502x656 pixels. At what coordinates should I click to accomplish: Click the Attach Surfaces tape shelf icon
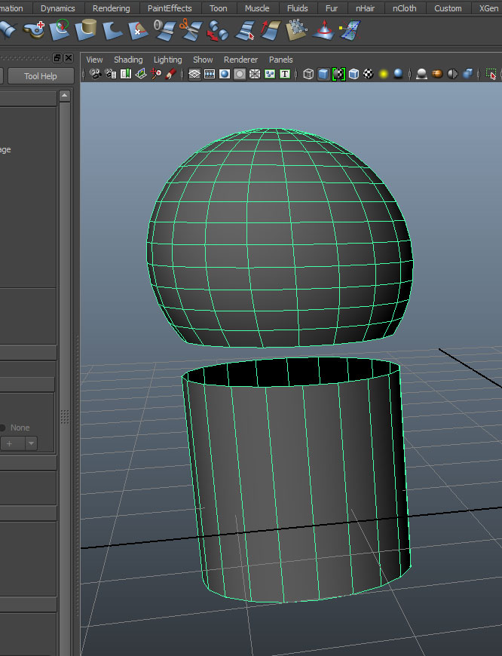pyautogui.click(x=164, y=30)
